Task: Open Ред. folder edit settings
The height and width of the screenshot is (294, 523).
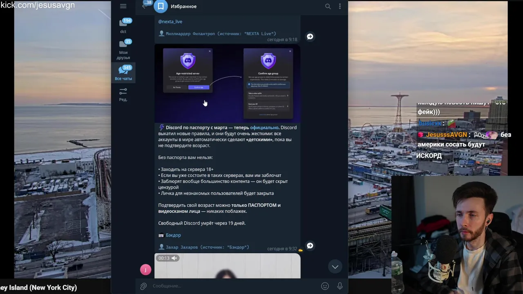Action: coord(123,94)
